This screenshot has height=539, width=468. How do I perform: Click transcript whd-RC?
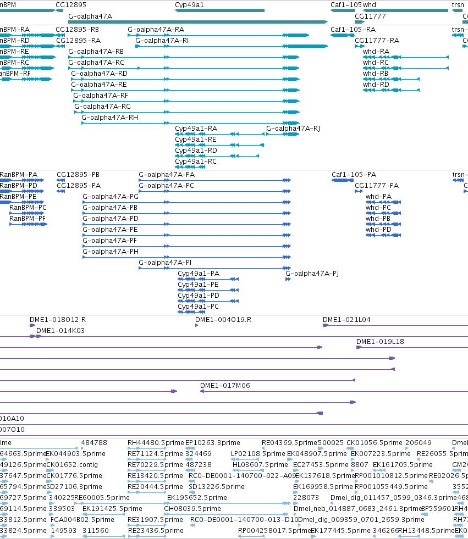(376, 63)
